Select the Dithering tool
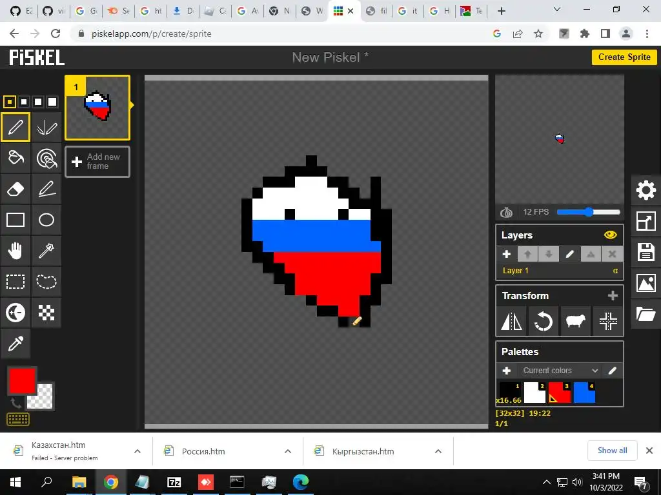661x495 pixels. tap(46, 313)
